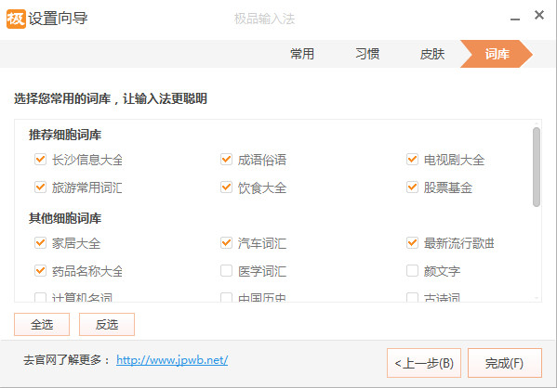Uncheck the 家居大全 checkbox
Screen dimensions: 557x388
pos(40,243)
